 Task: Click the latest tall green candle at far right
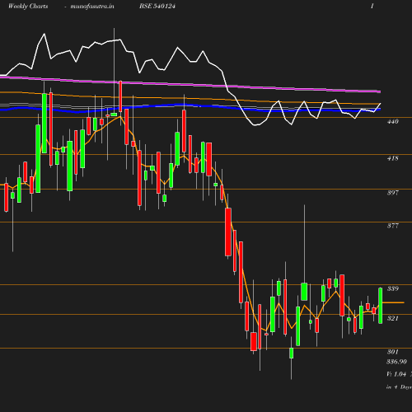[x=381, y=306]
